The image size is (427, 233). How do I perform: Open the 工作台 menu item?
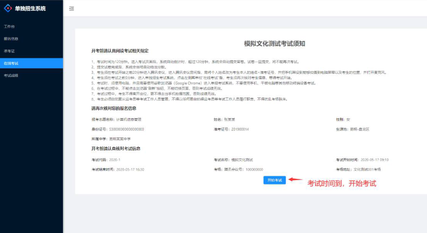coord(9,26)
